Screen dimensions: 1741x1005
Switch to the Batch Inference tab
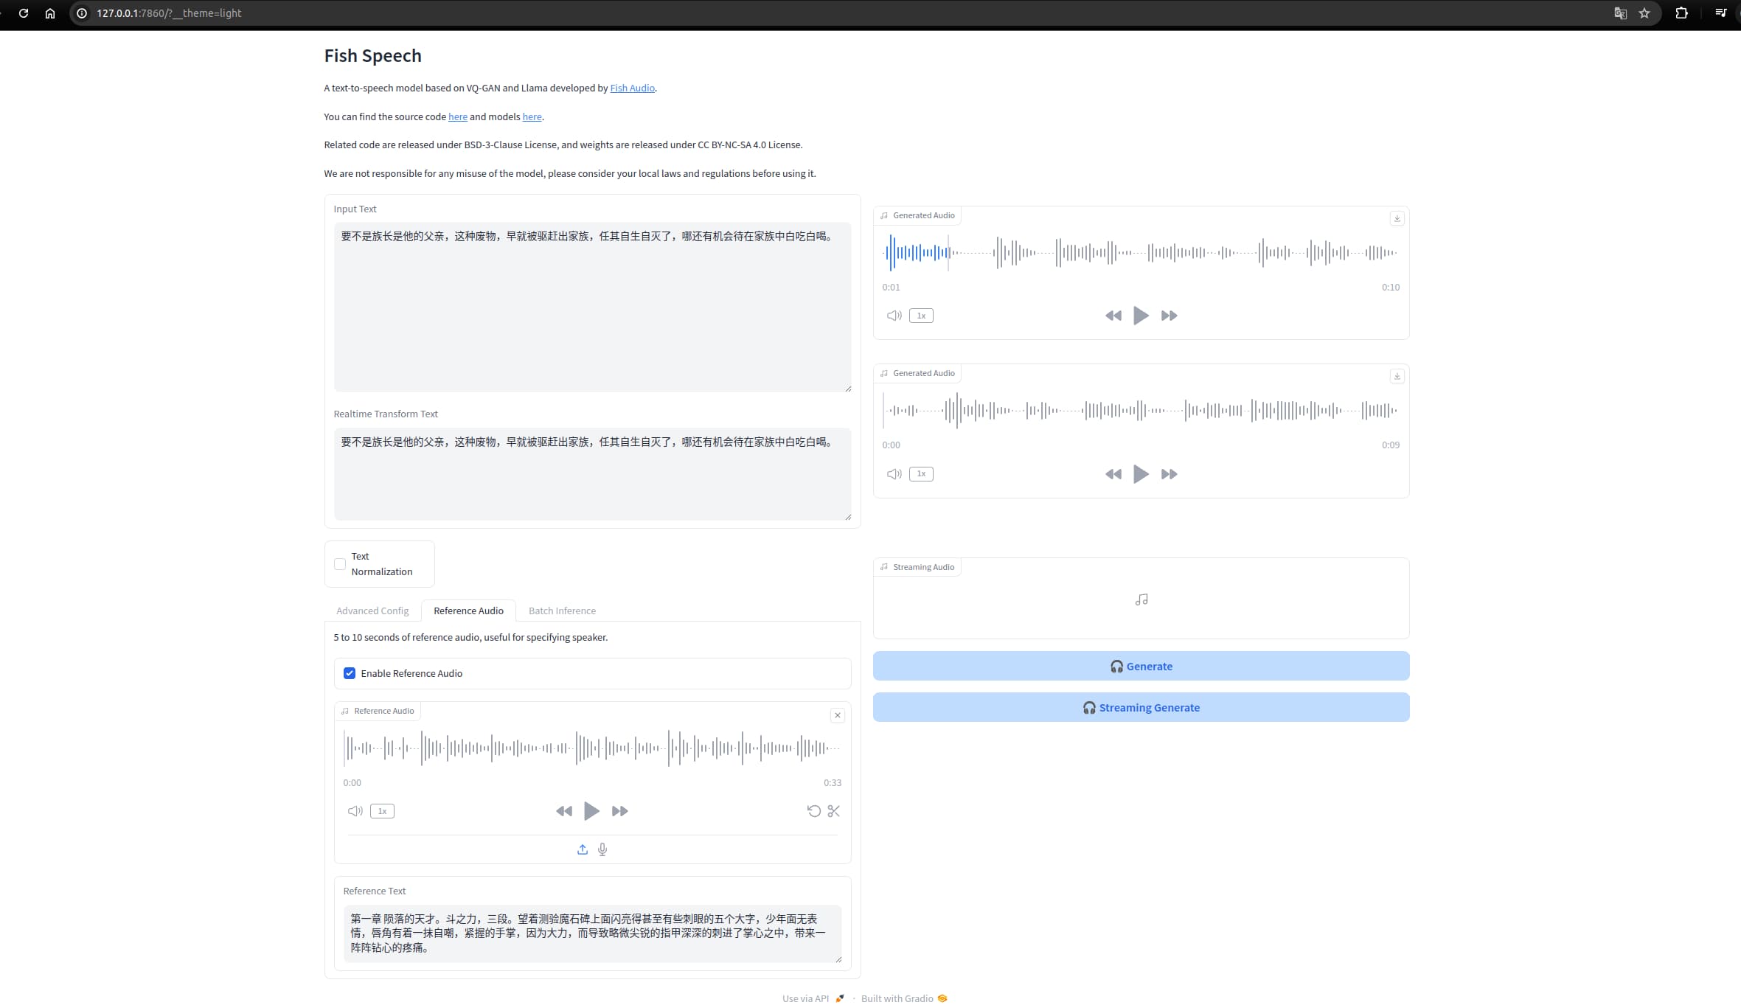click(561, 611)
